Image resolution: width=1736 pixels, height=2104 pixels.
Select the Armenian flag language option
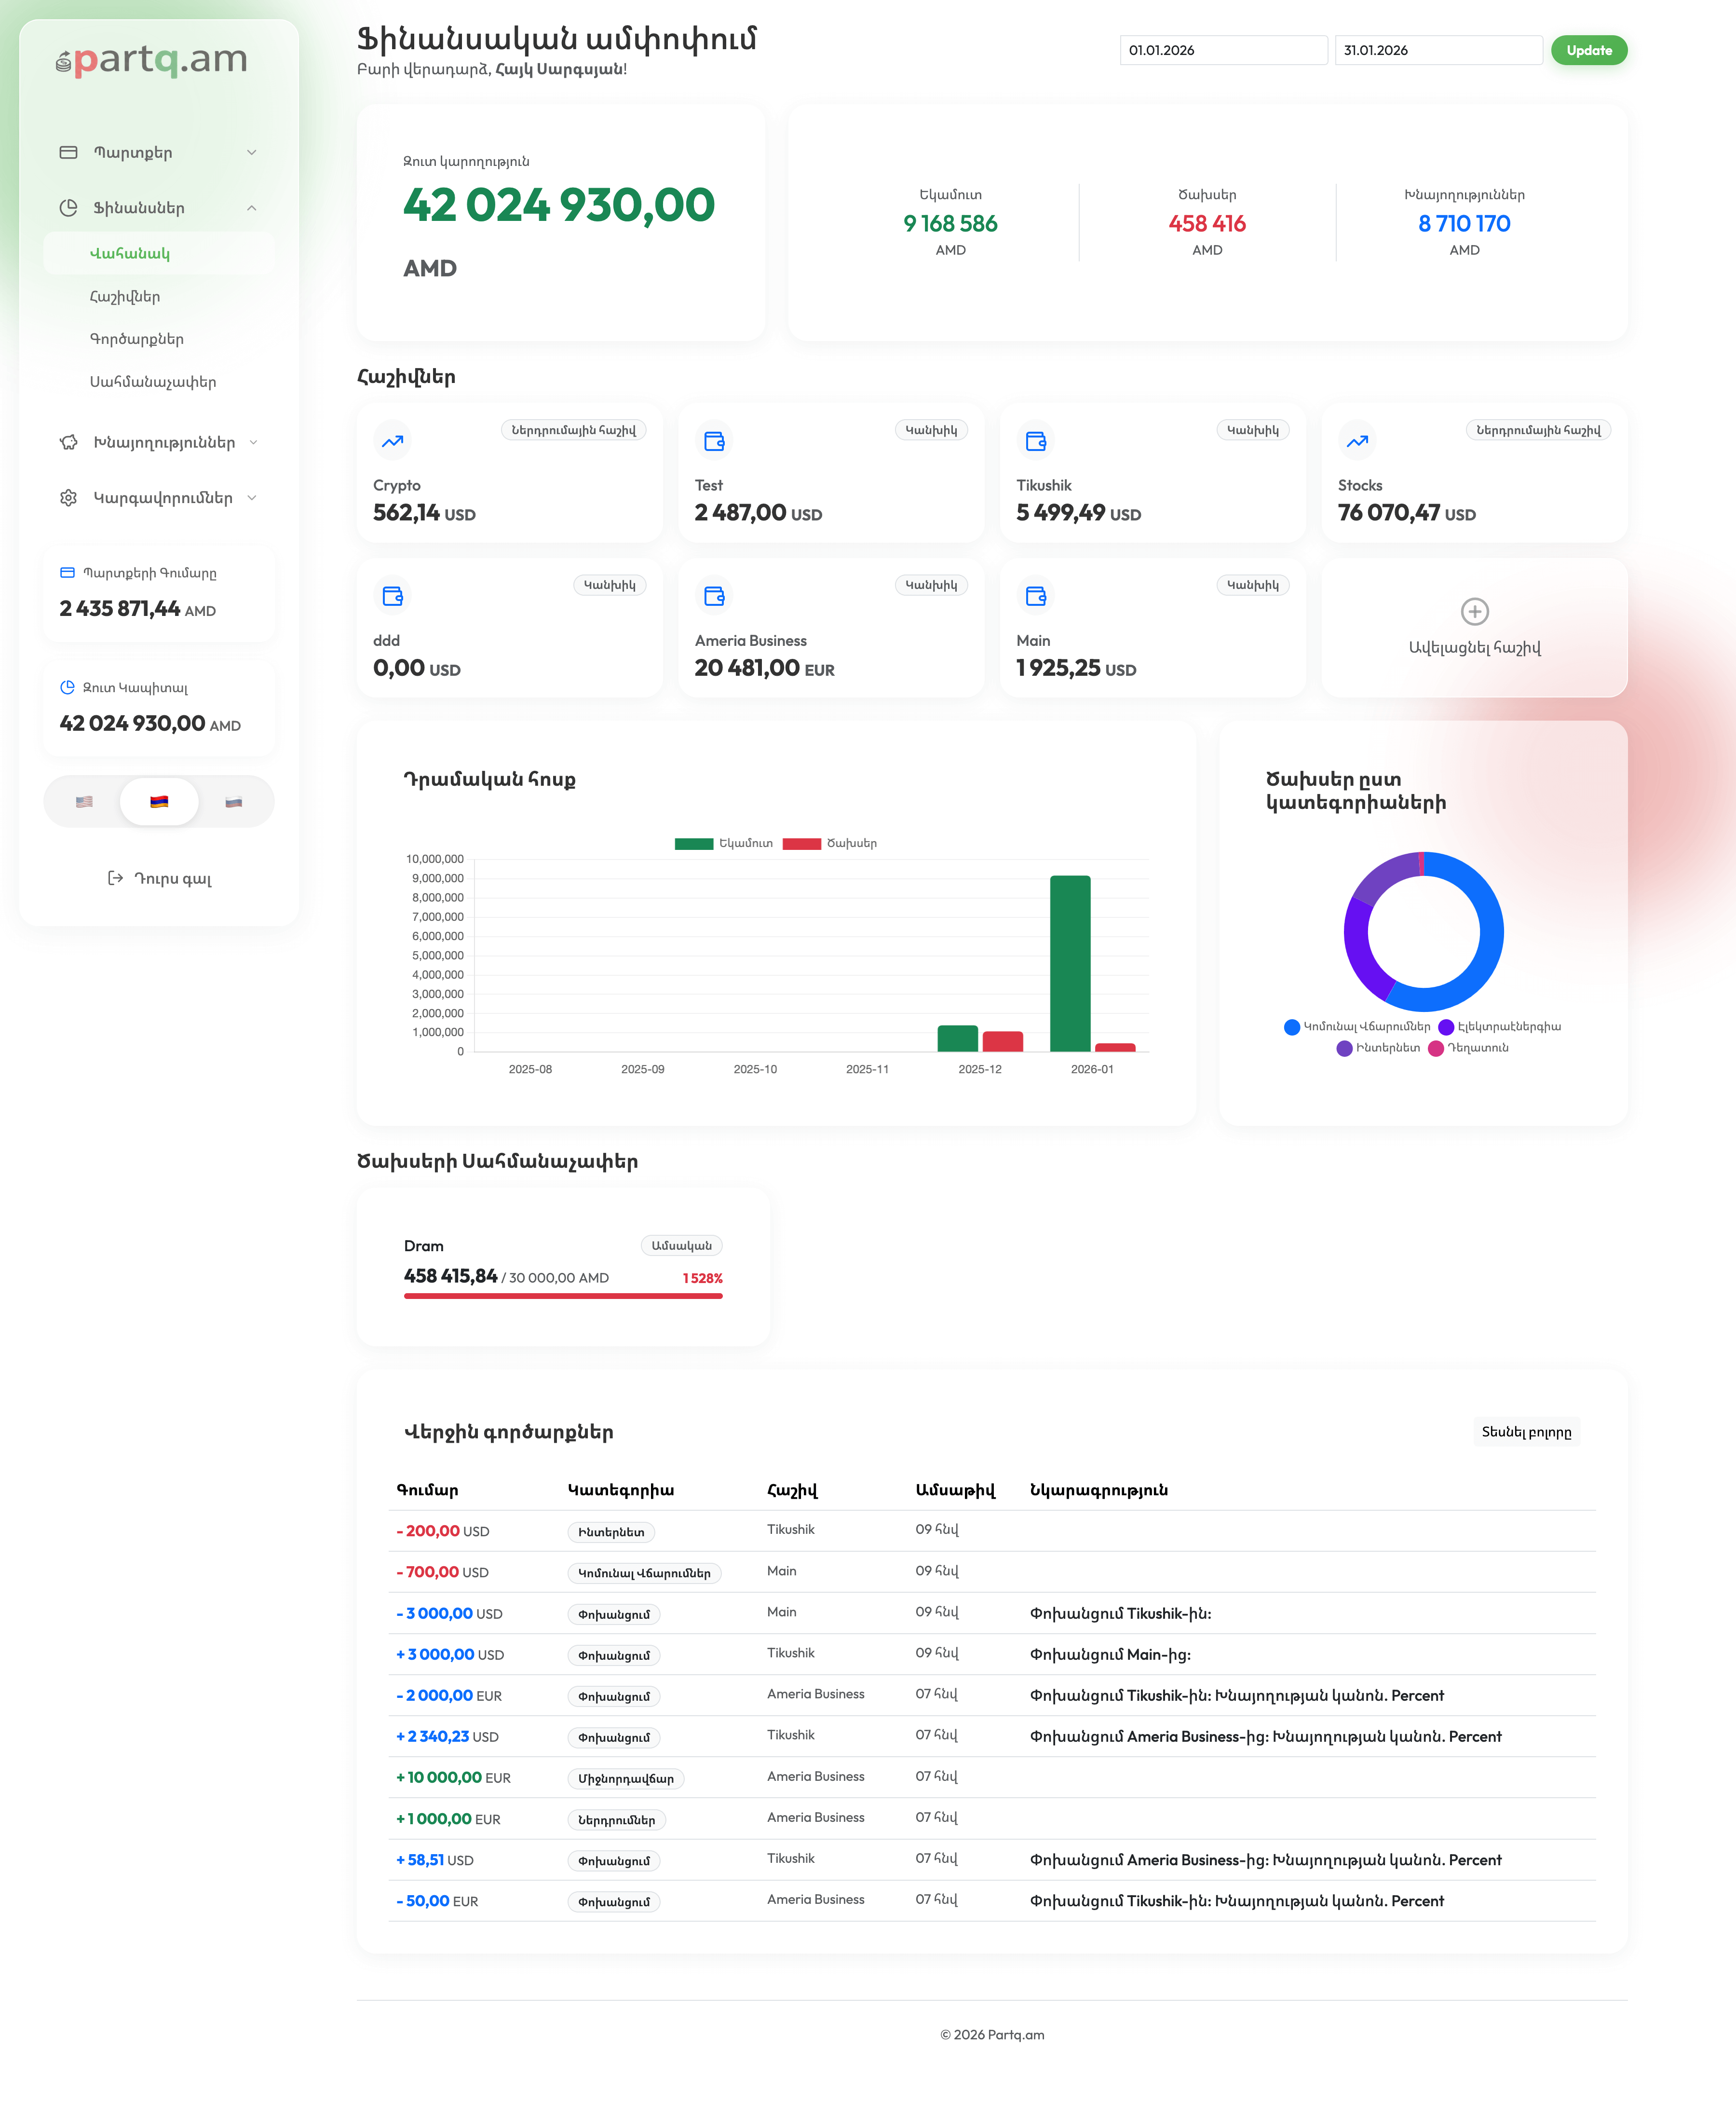[159, 802]
